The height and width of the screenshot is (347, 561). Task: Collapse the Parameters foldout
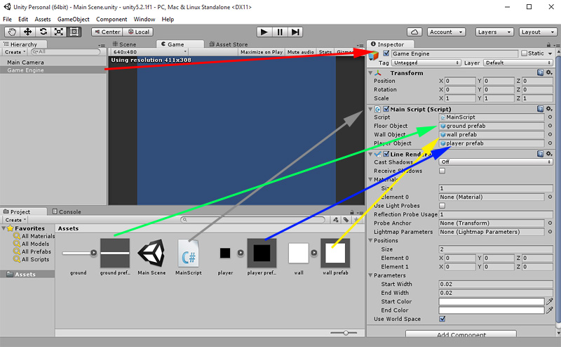(x=371, y=275)
